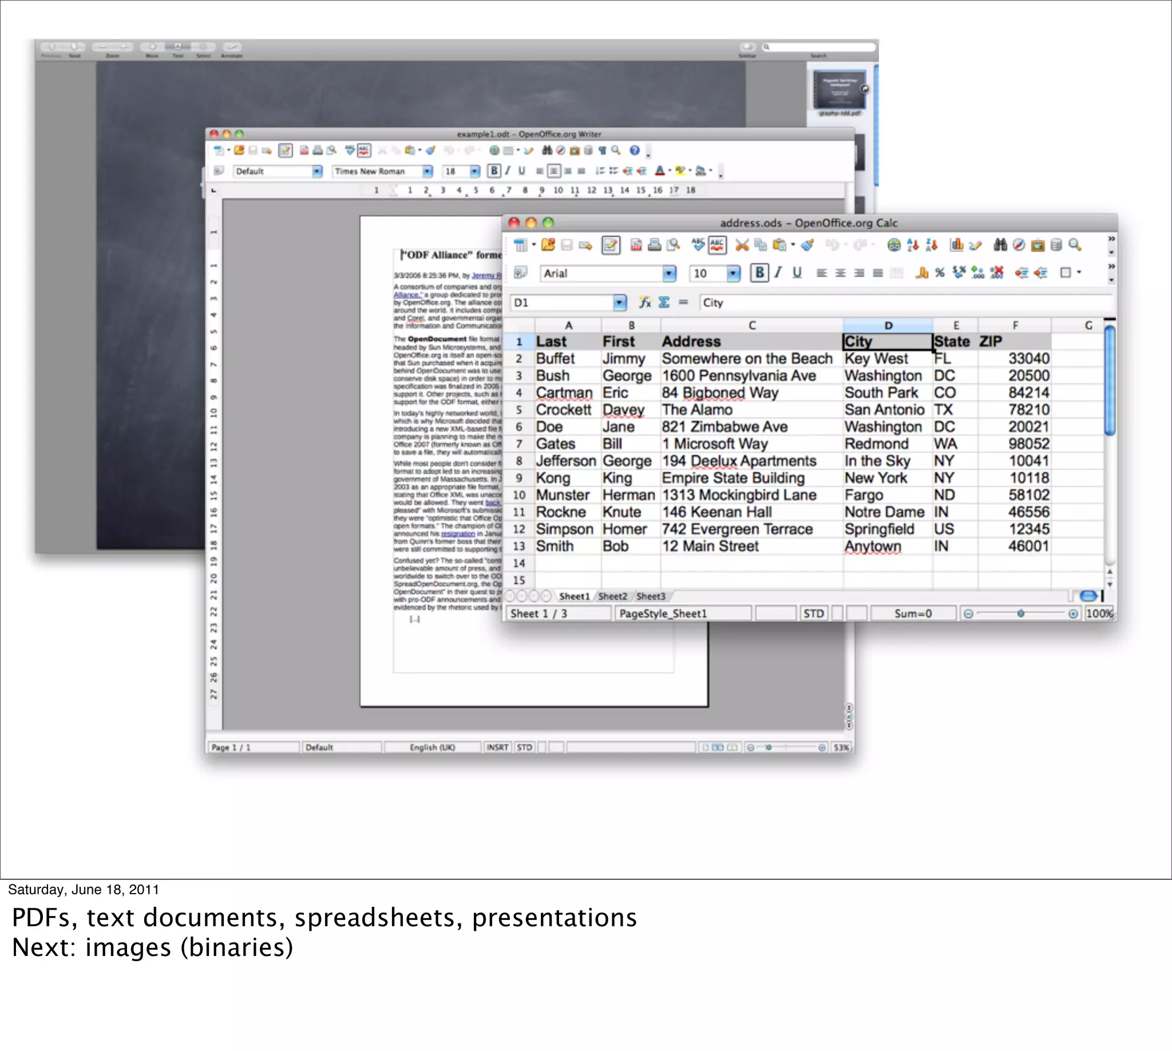Open Find & Replace binoculars in Calc
1172x1051 pixels.
[x=1000, y=245]
